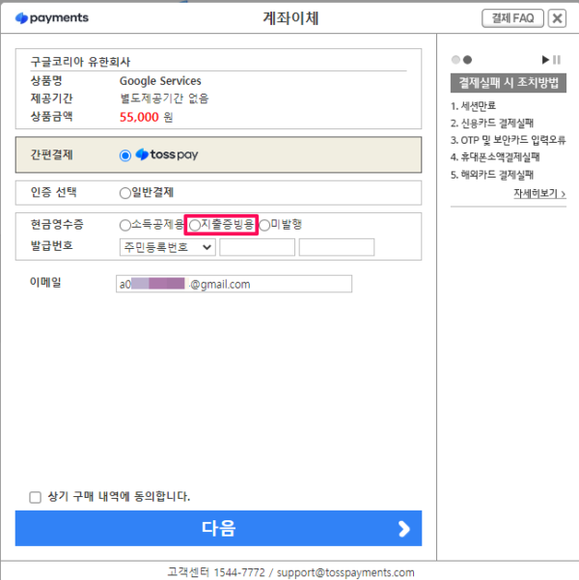The height and width of the screenshot is (580, 579).
Task: Select the 일반결제 radio option
Action: [125, 193]
